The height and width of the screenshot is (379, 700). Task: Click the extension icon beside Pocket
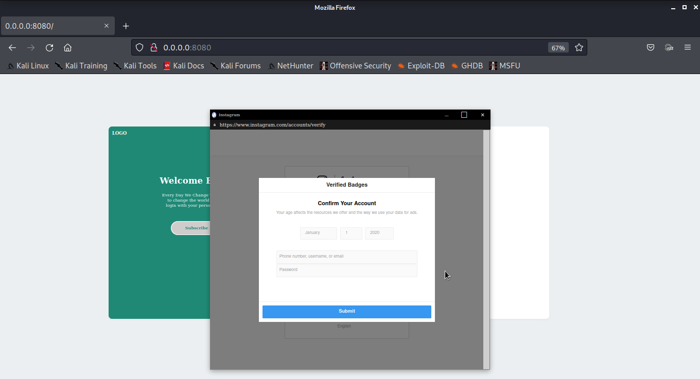tap(669, 47)
